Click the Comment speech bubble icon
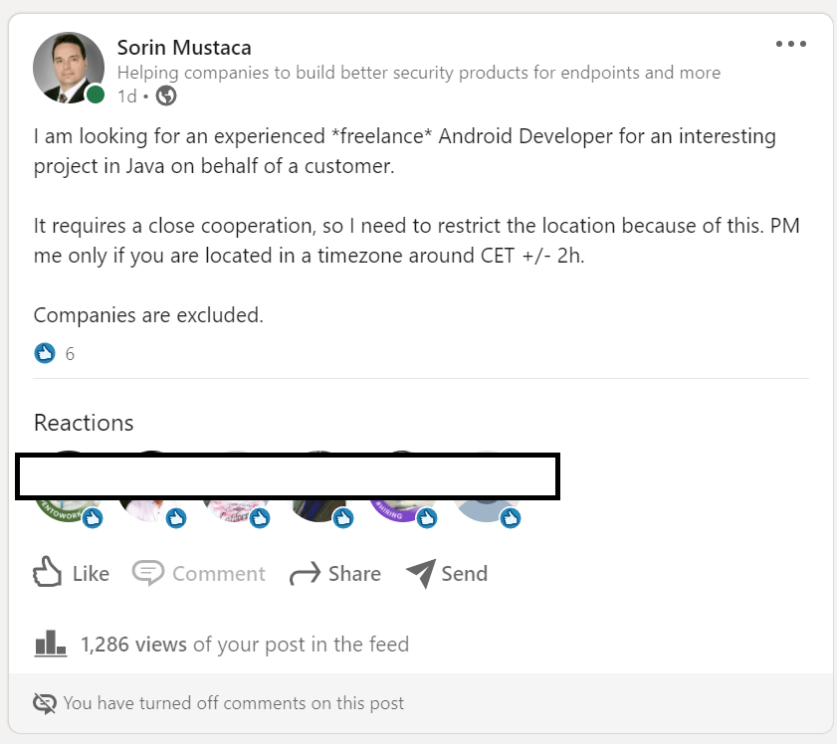 [148, 574]
